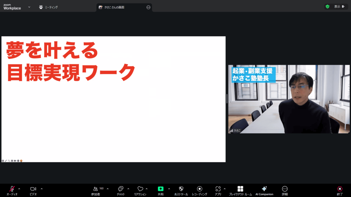Open the アプリ apps icon
The height and width of the screenshot is (197, 351).
coord(218,189)
